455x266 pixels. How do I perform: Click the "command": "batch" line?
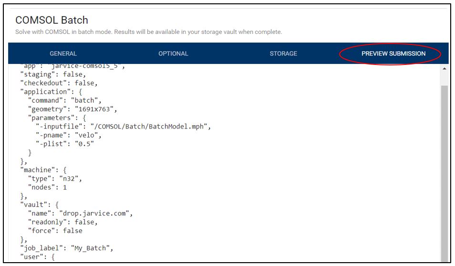click(x=65, y=100)
